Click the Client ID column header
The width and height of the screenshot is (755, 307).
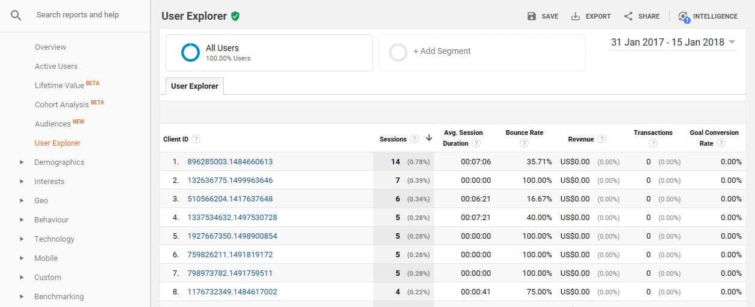pos(176,139)
